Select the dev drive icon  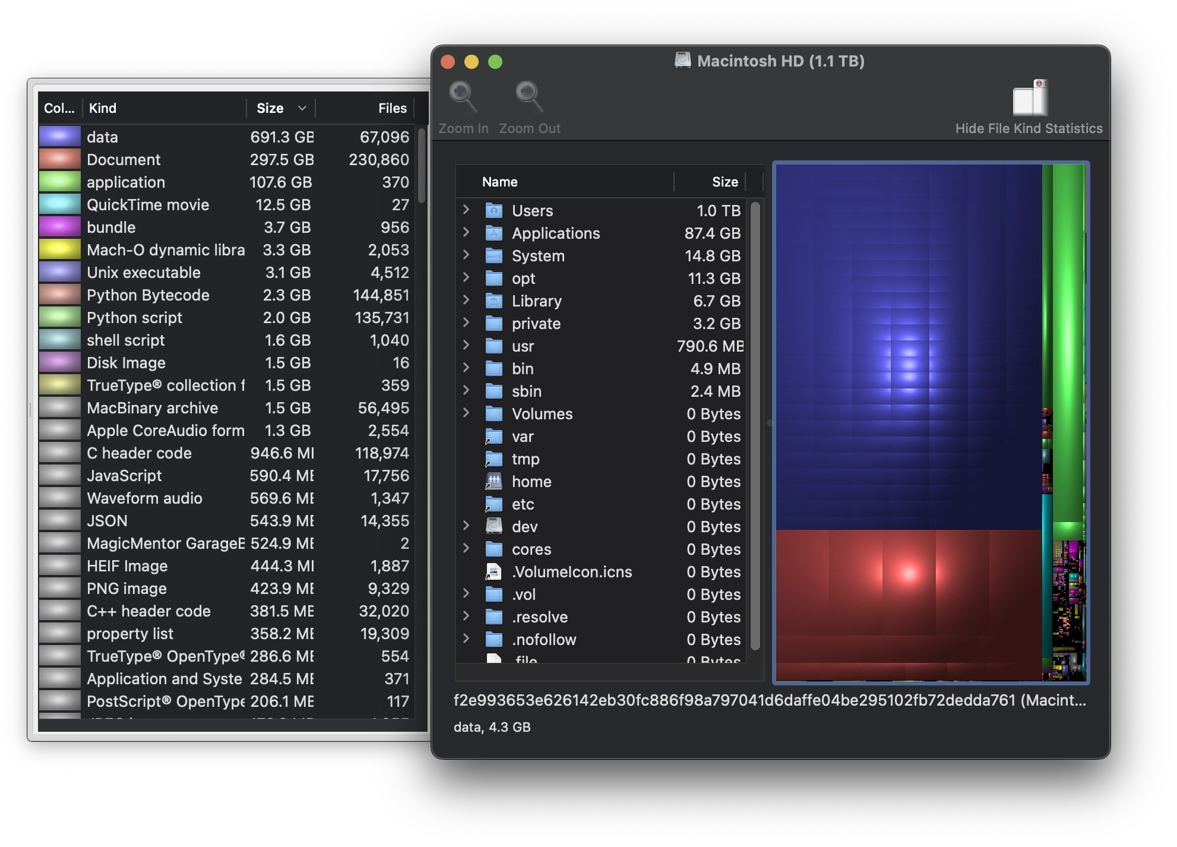(494, 527)
